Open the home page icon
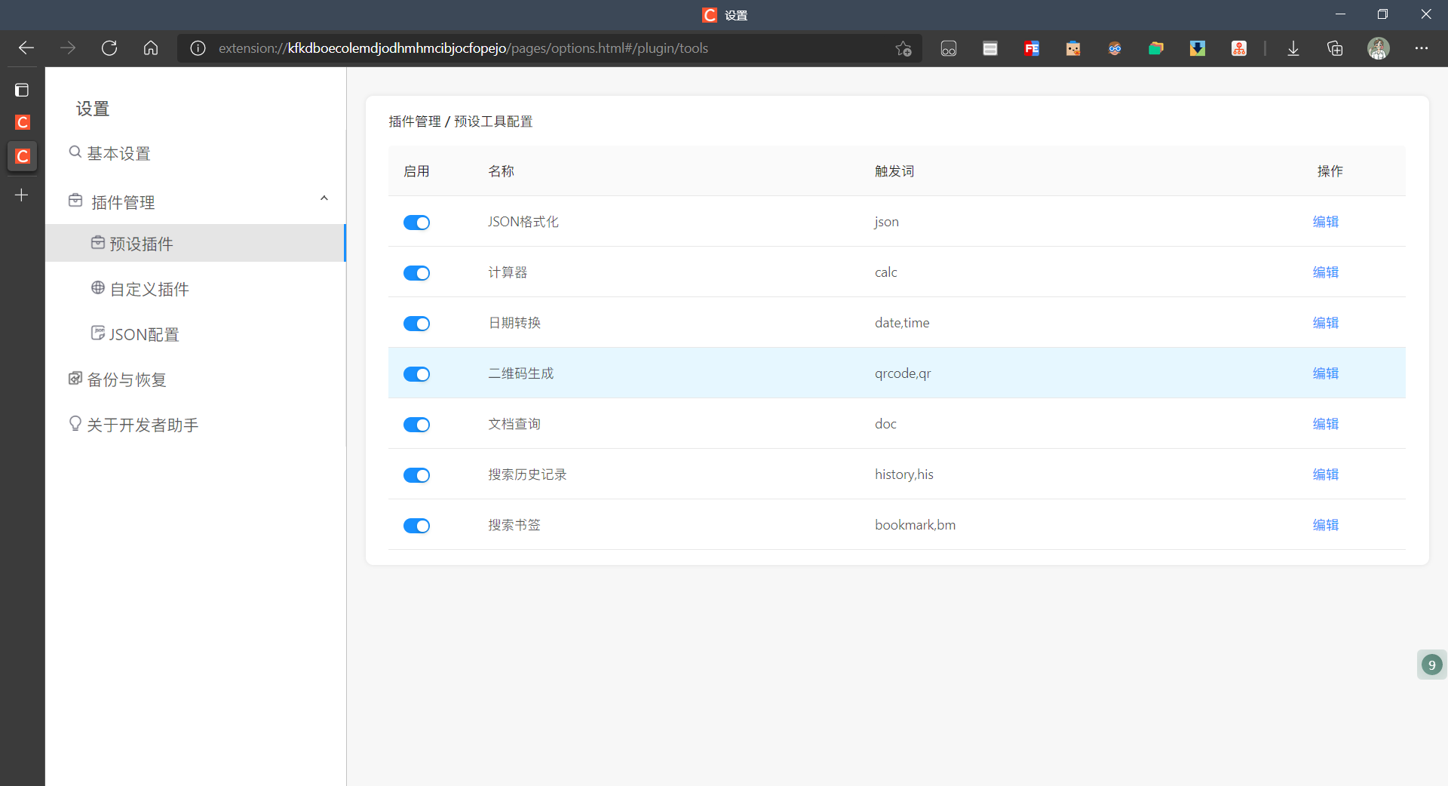Viewport: 1448px width, 786px height. tap(151, 48)
